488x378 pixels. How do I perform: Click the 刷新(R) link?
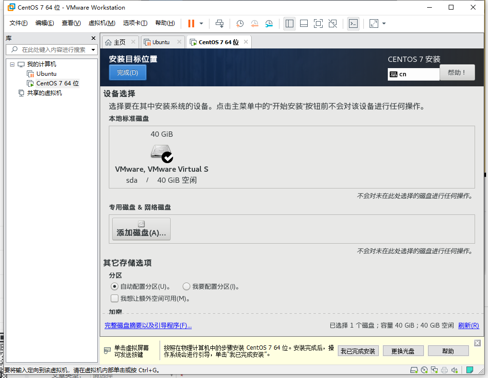point(468,325)
